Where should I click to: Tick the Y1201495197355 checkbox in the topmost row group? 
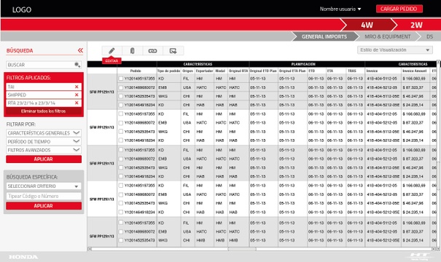point(121,79)
